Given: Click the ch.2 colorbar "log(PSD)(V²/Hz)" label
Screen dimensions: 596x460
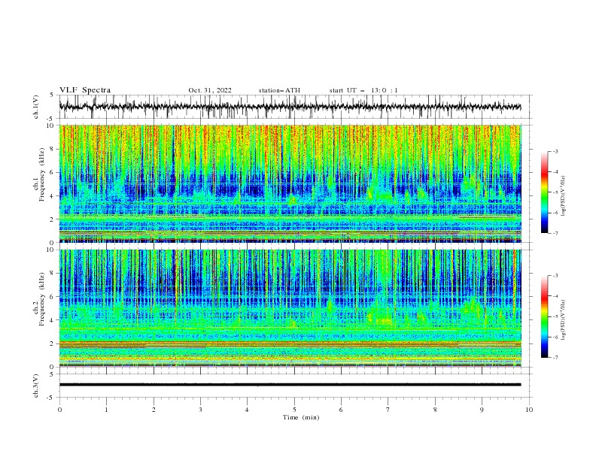Looking at the screenshot, I should click(563, 320).
